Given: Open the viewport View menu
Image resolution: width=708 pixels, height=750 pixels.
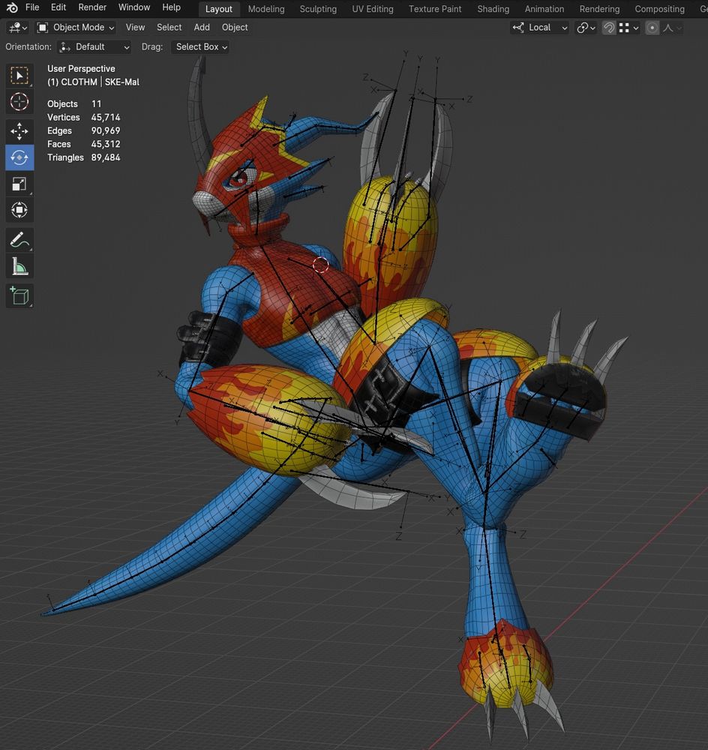Looking at the screenshot, I should (135, 28).
